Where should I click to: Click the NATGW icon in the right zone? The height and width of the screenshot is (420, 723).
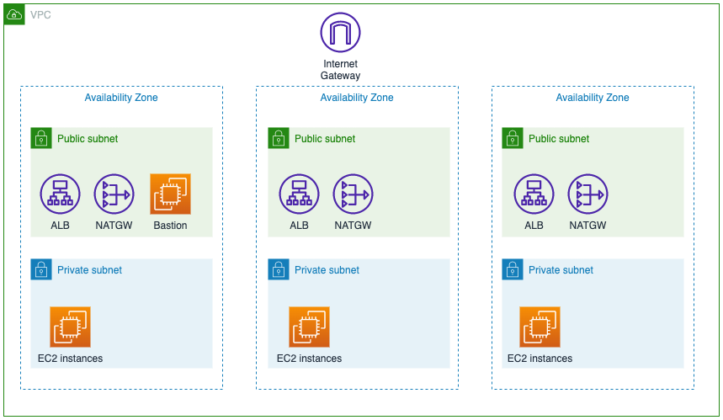pyautogui.click(x=587, y=194)
